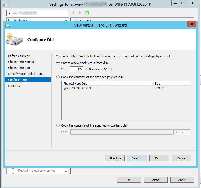Go to Choose Disk Format step
Image resolution: width=201 pixels, height=188 pixels.
pyautogui.click(x=21, y=62)
